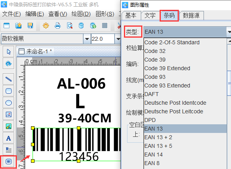Click the font size 22.0 field
Image resolution: width=231 pixels, height=169 pixels.
[x=103, y=39]
